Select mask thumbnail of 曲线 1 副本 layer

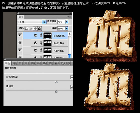[x=47, y=43]
